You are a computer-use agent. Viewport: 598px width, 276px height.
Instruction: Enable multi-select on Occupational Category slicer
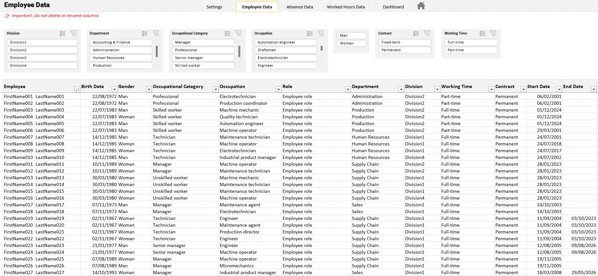(x=228, y=34)
